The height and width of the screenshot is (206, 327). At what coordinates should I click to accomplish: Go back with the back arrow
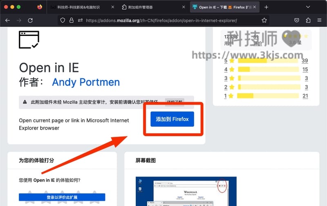[x=7, y=20]
